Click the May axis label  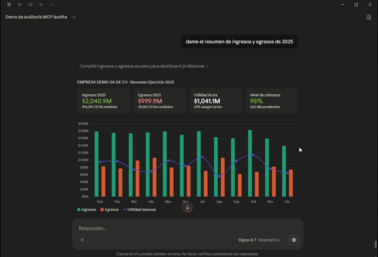[168, 202]
